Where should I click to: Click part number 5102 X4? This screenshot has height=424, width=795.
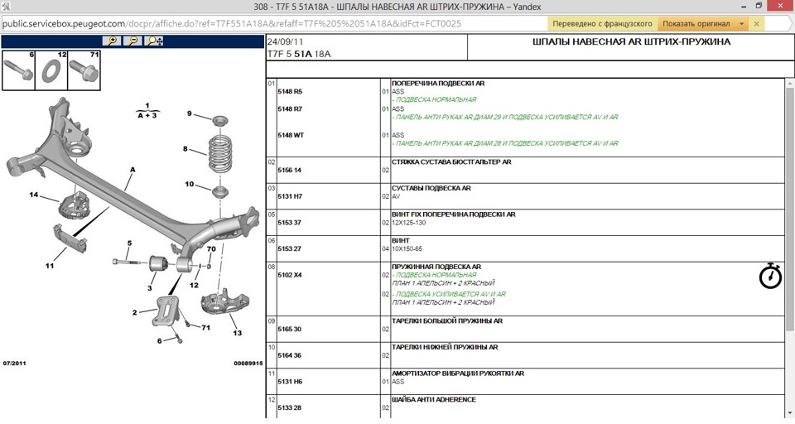pos(289,275)
